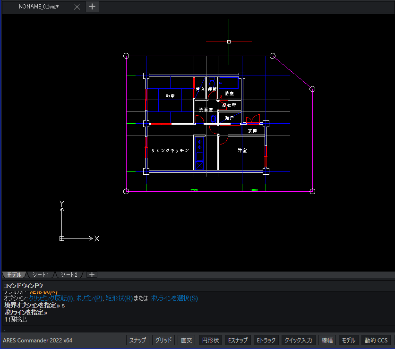Switch to シート2 sheet tab

(x=69, y=274)
